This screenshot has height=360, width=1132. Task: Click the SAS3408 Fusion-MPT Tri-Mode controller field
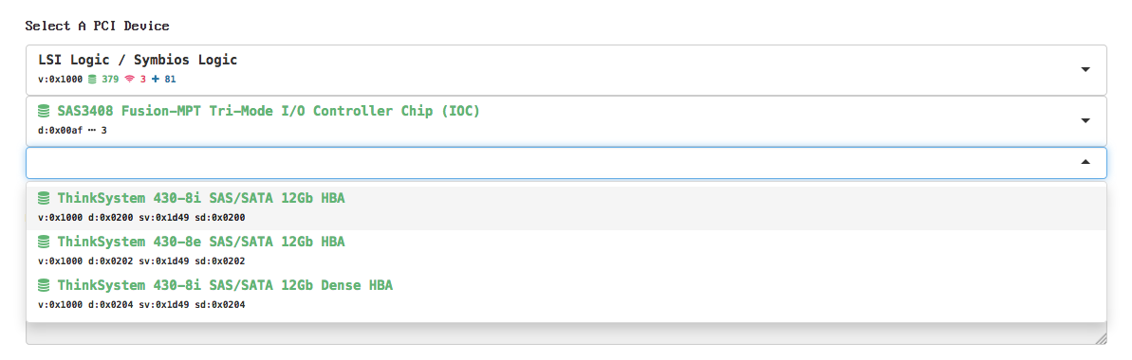click(566, 120)
